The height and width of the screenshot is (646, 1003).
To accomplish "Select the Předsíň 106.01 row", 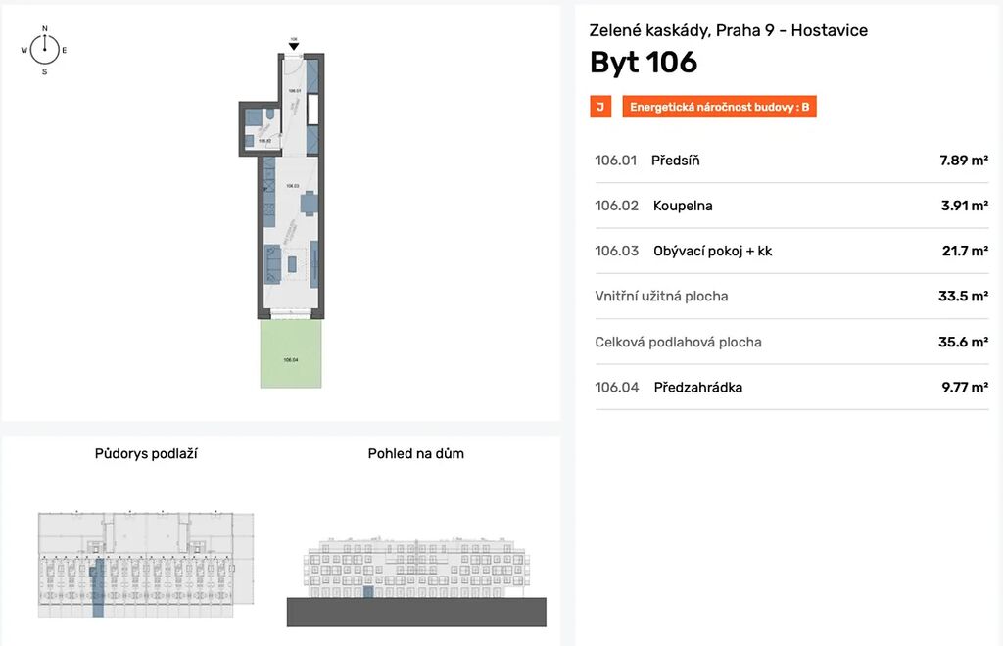I will pyautogui.click(x=791, y=161).
